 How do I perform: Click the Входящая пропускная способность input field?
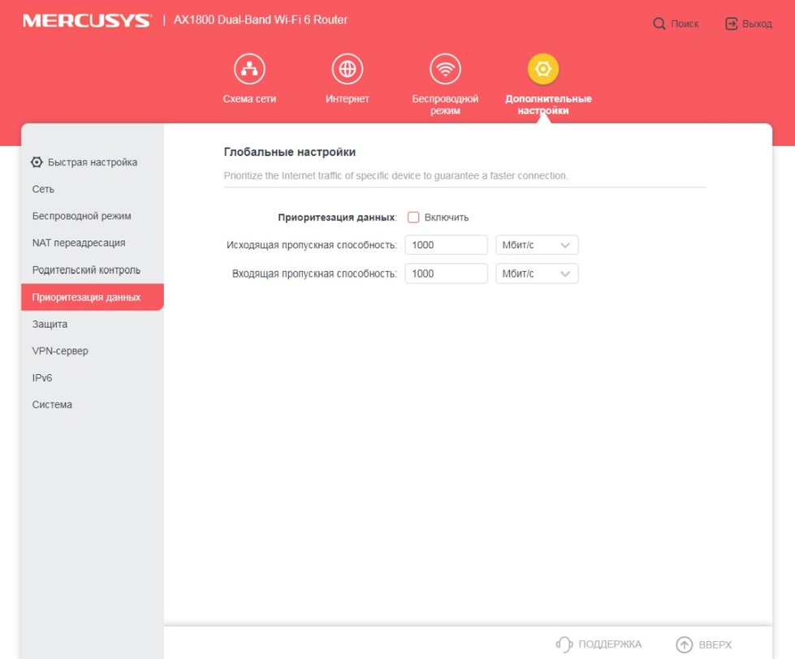click(446, 274)
